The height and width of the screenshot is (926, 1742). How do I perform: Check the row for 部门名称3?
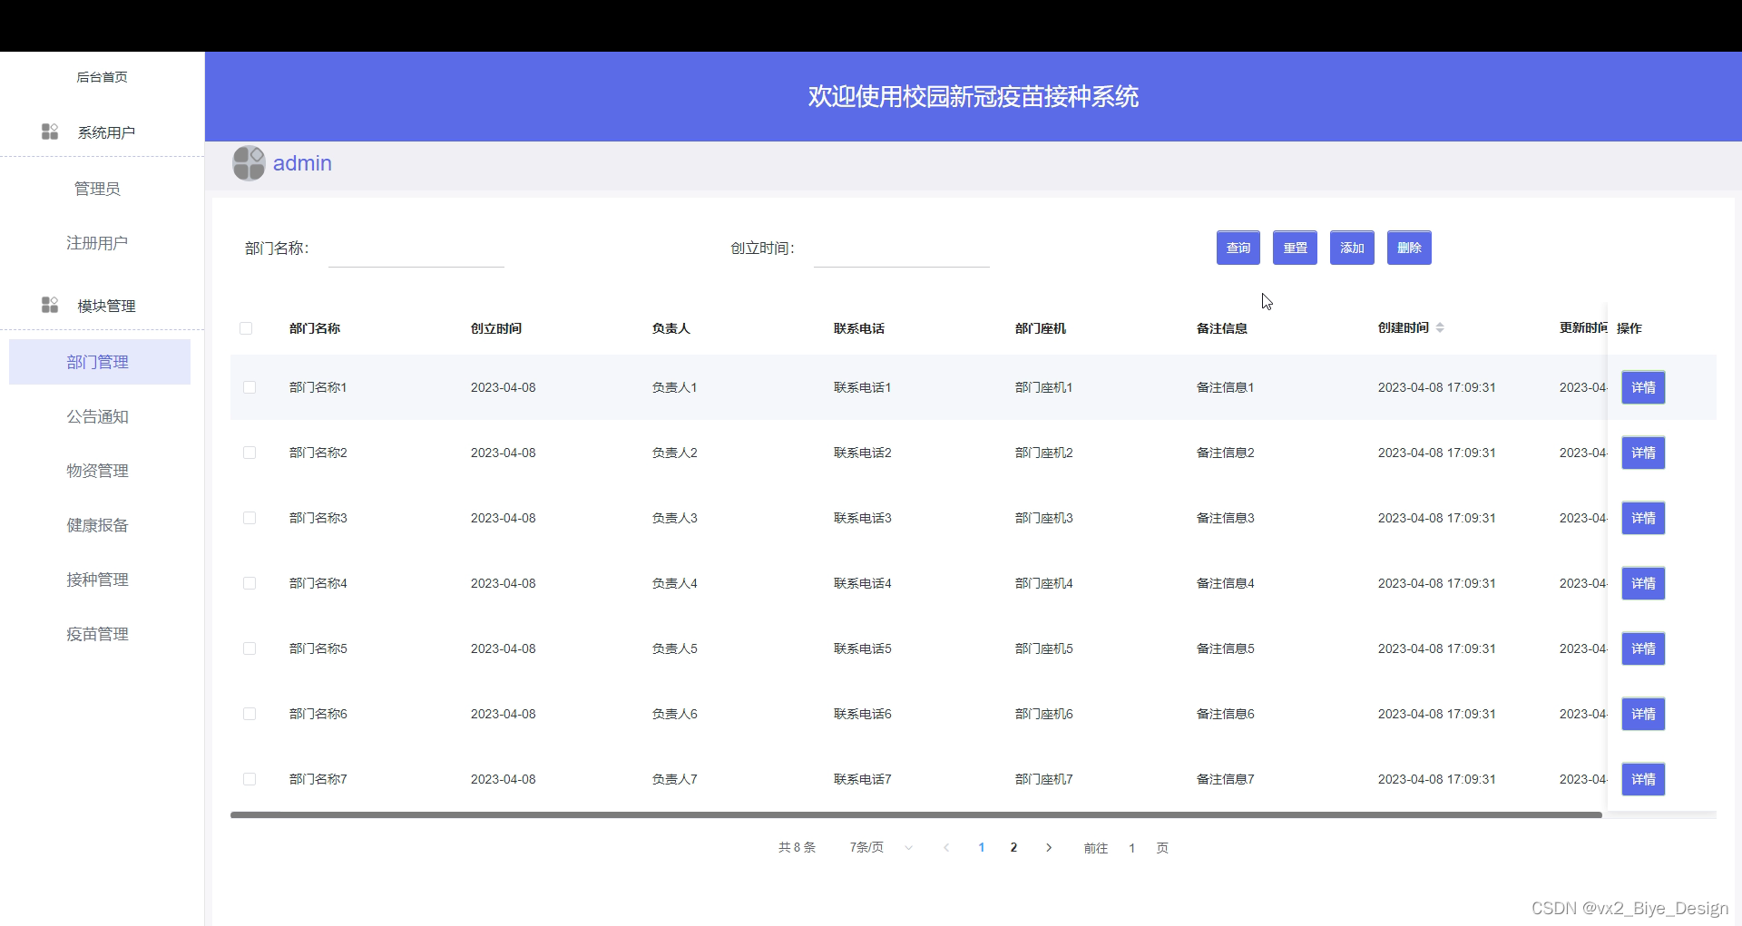[250, 518]
